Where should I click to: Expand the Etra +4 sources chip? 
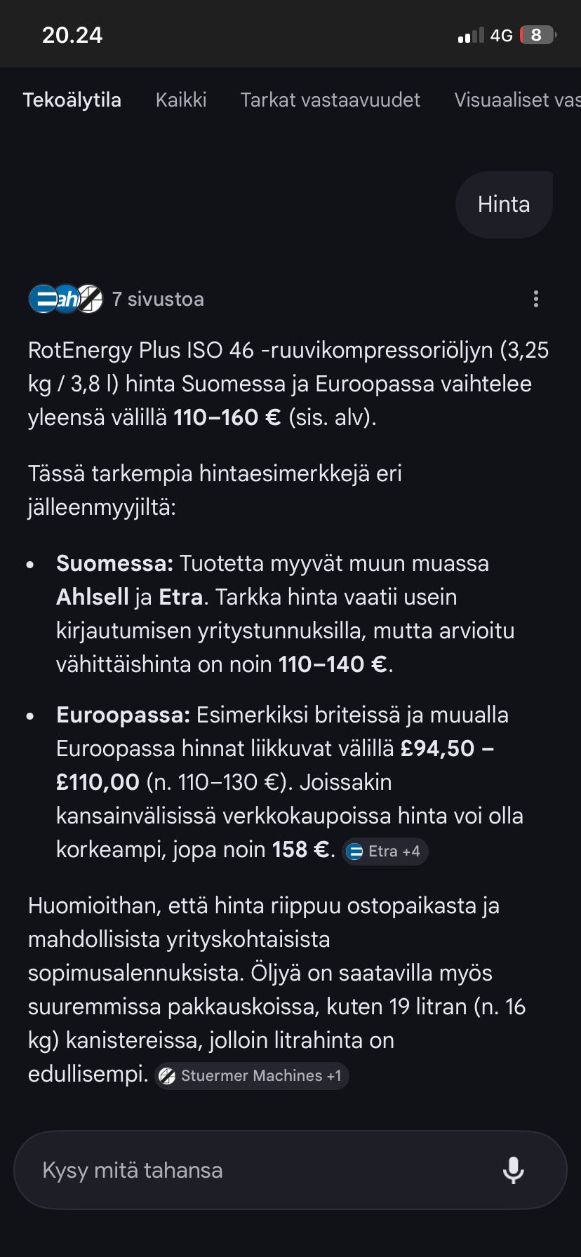(x=385, y=851)
